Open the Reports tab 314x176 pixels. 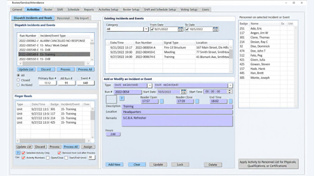89,9
